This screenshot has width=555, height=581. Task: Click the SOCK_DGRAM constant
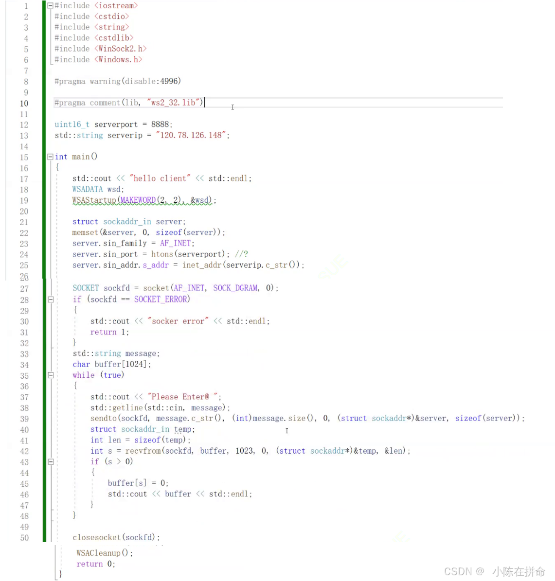(x=235, y=288)
